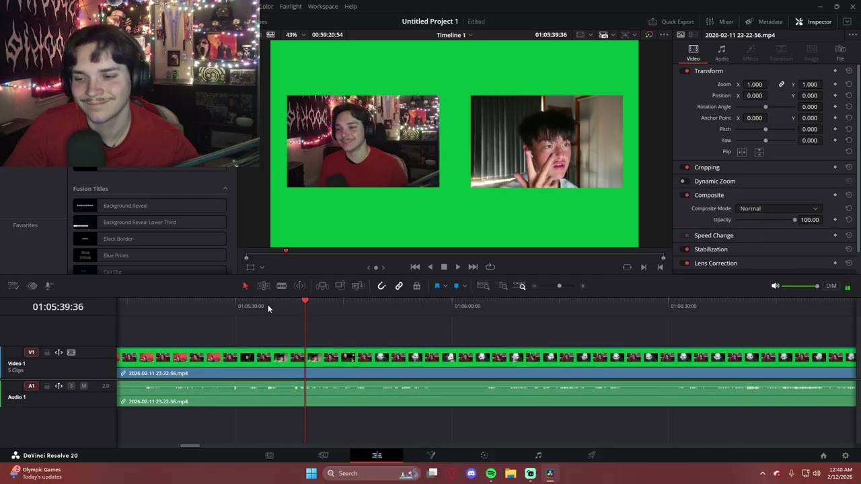The width and height of the screenshot is (861, 484).
Task: Collapse the Fusion Titles section
Action: click(225, 189)
